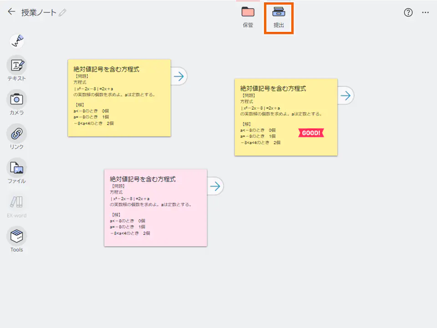437x328 pixels.
Task: Open the 保管 storage folder
Action: click(248, 17)
